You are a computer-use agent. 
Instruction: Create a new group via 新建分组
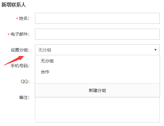(97, 90)
